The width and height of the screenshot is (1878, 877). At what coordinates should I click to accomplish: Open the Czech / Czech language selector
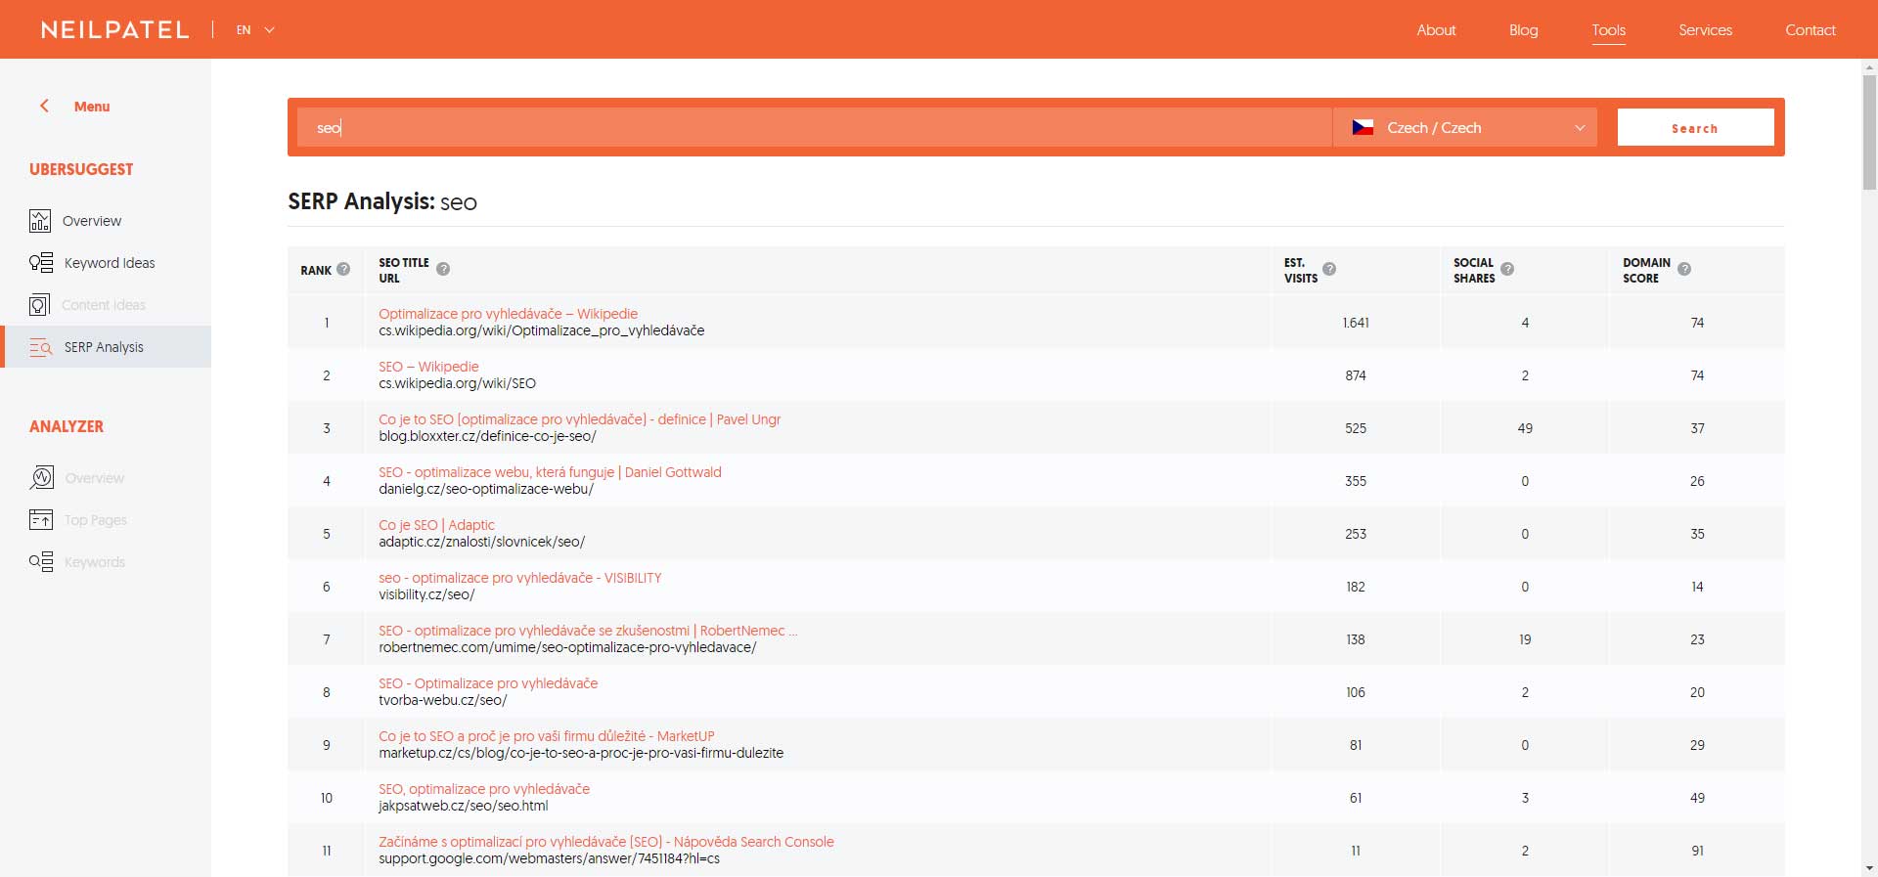click(1465, 127)
